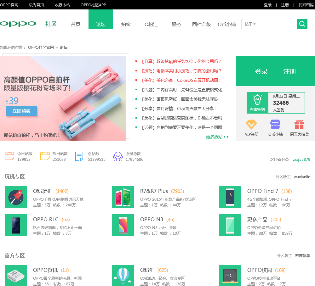This screenshot has height=286, width=315.
Task: Open the 【话题】当内存满时 post
Action: [181, 90]
